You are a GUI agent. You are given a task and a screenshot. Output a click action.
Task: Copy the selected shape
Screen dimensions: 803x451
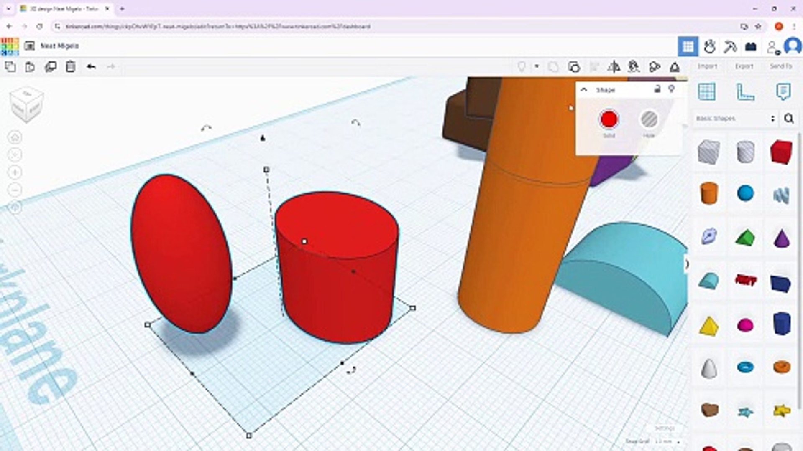[10, 67]
